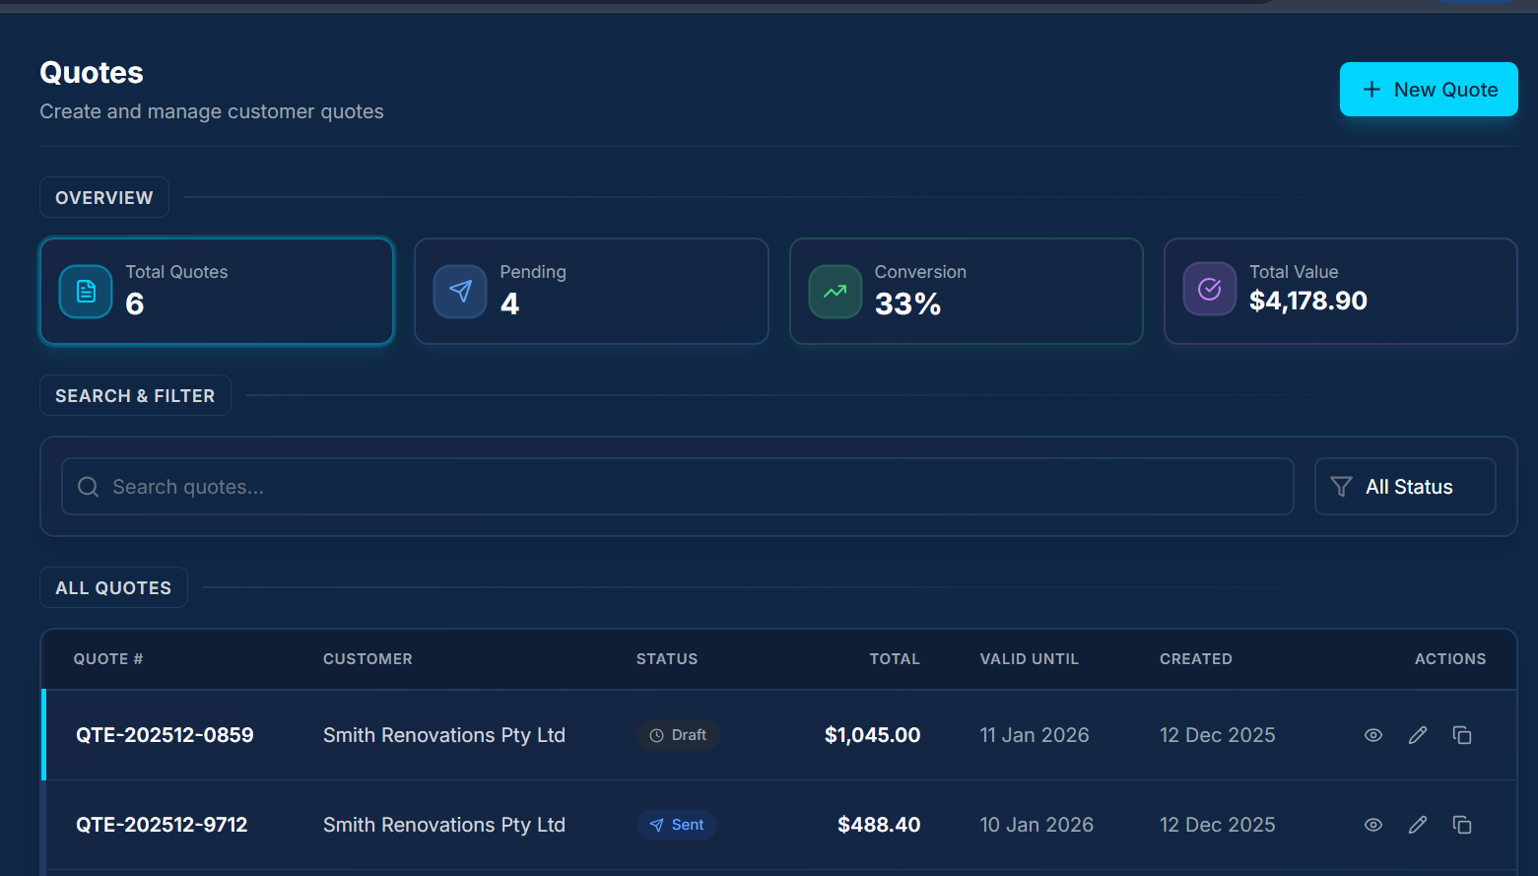Screen dimensions: 1538x876
Task: Open the All Status dropdown
Action: tap(1405, 486)
